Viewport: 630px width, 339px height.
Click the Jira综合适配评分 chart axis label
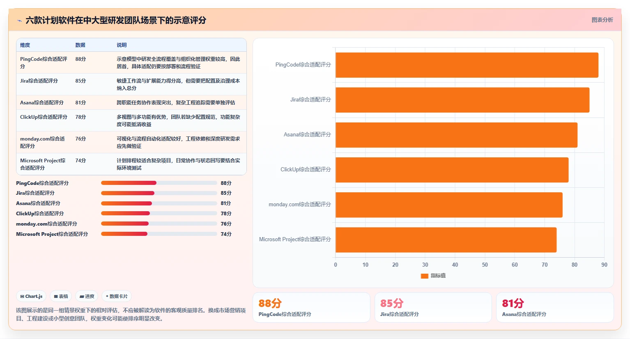pos(310,99)
